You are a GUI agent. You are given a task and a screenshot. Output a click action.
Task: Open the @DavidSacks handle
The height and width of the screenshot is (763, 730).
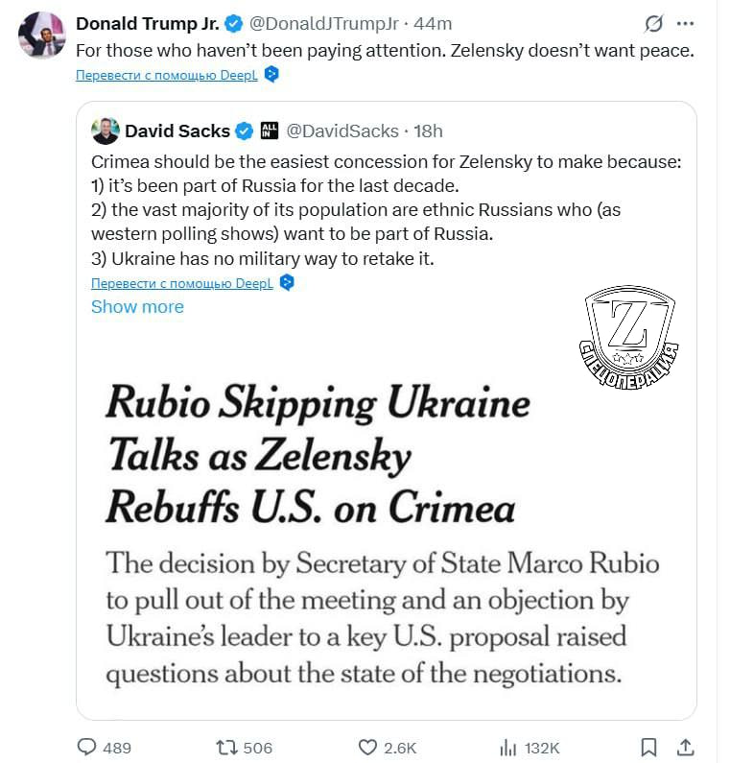point(344,131)
